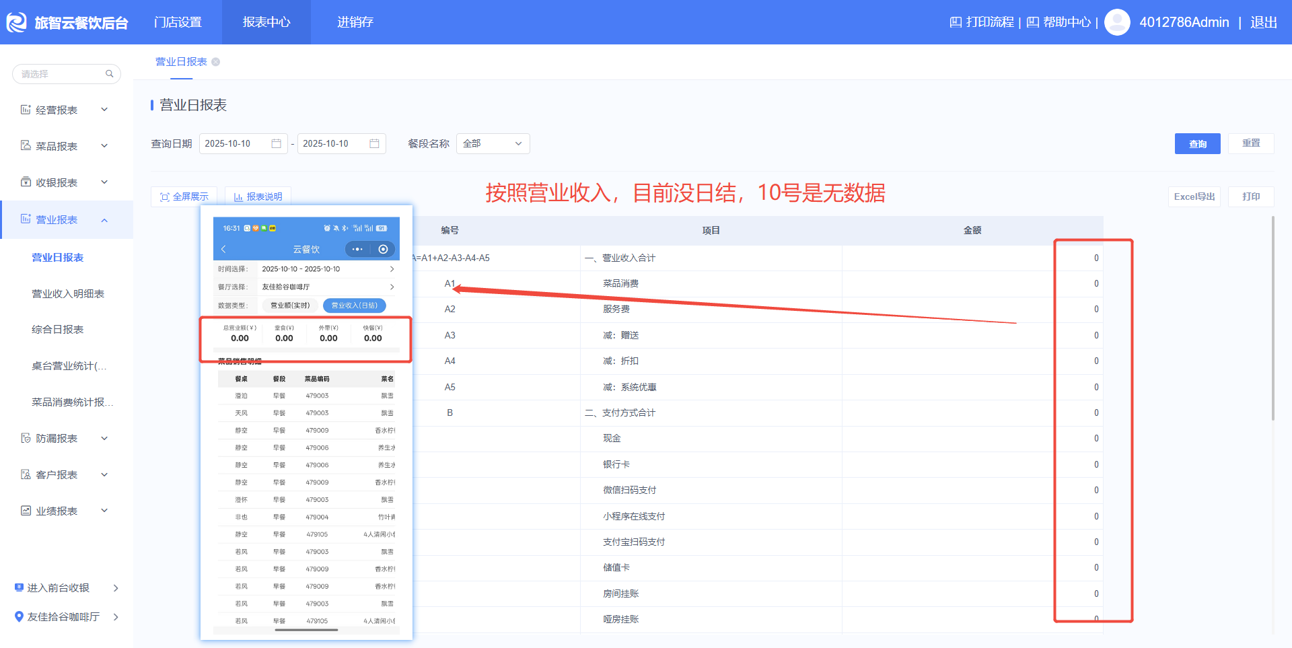Click the 打印 button
Viewport: 1292px width, 648px height.
click(x=1251, y=196)
